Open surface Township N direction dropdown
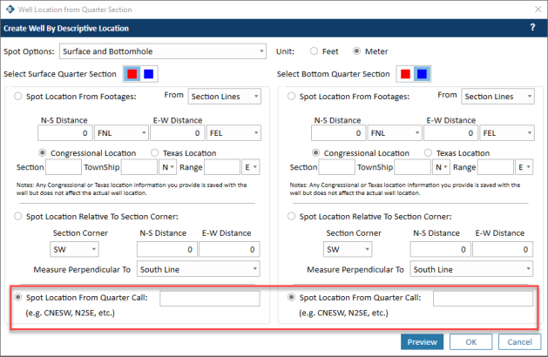This screenshot has height=357, width=548. (168, 167)
